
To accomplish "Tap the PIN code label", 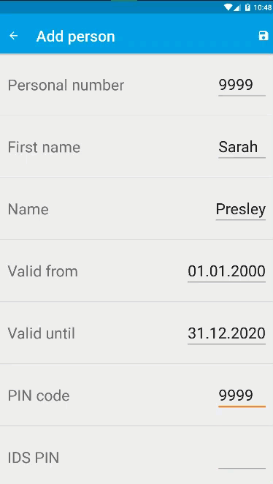I will click(39, 396).
